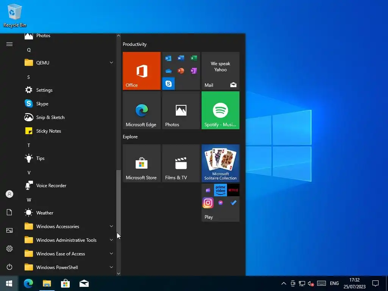
Task: Open Pictures from Start sidebar
Action: 9,230
